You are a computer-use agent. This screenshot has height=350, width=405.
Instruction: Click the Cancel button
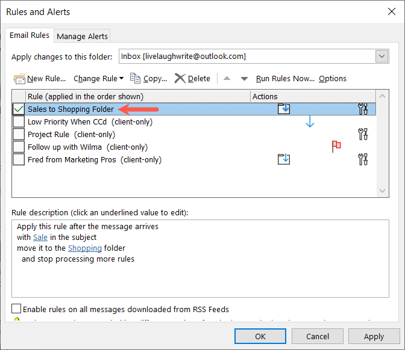(318, 336)
